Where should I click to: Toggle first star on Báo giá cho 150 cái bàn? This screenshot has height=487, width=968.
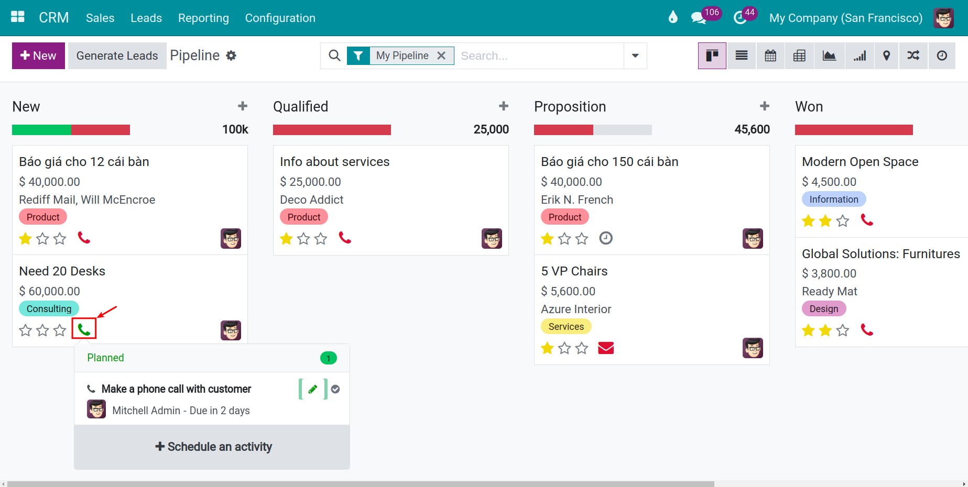[x=547, y=239]
